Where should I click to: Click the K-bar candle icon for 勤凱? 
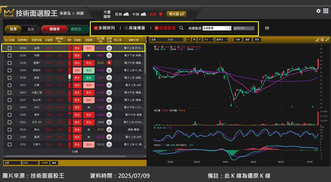[x=70, y=78]
